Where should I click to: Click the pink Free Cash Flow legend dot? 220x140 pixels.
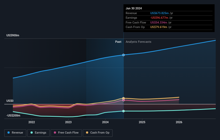(55, 133)
